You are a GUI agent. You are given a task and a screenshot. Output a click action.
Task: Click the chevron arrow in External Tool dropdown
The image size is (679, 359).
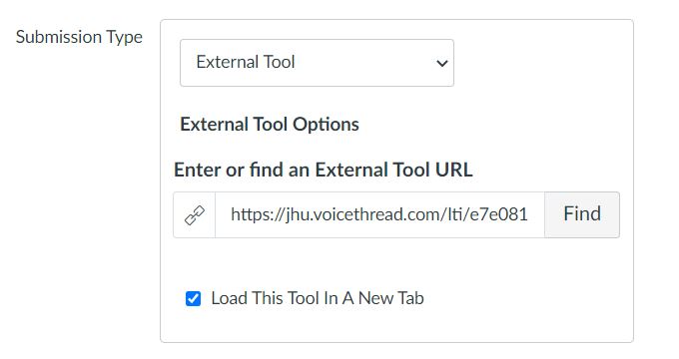[441, 64]
